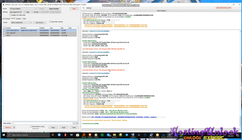Screen dimensions: 242x140
Task: Open TradingView icon in the taskbar
Action: tap(71, 135)
